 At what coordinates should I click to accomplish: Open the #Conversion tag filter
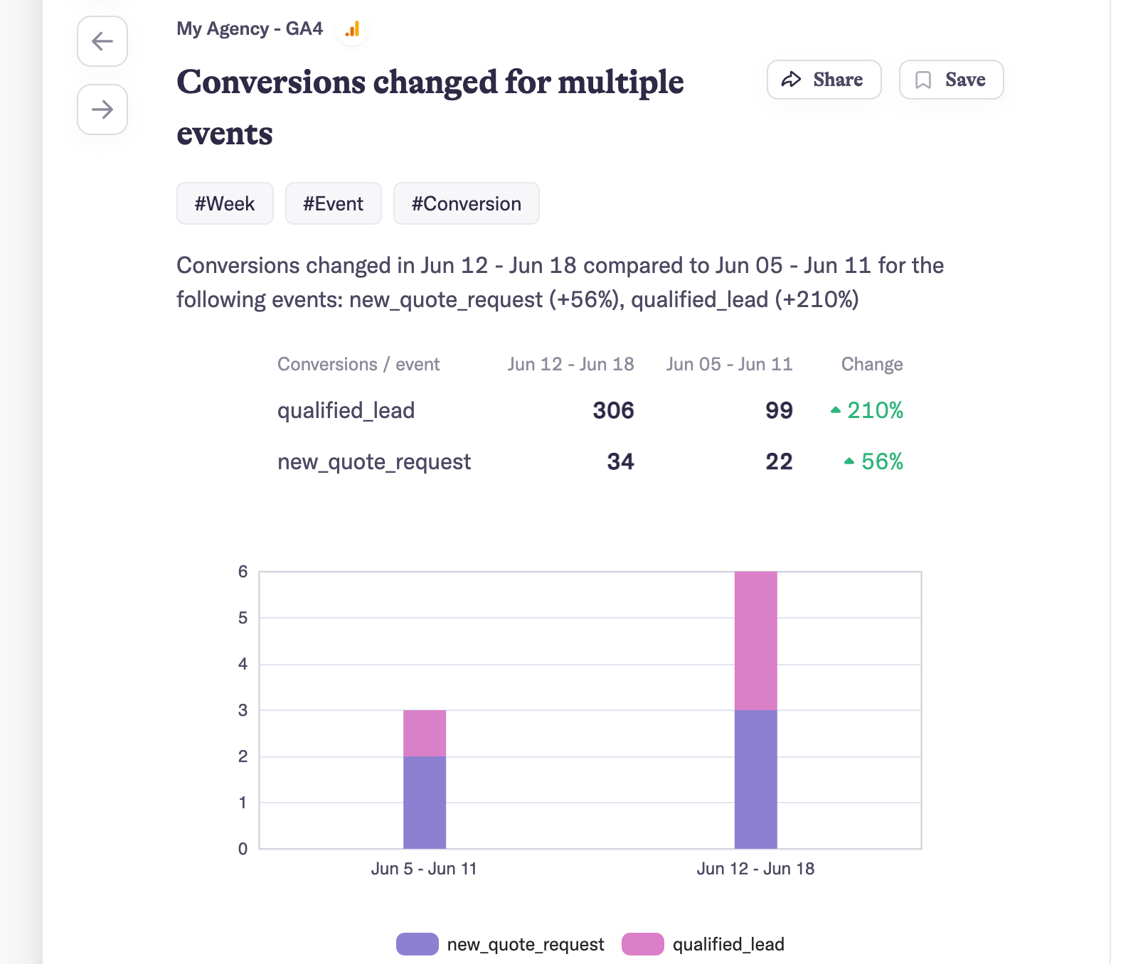coord(466,203)
